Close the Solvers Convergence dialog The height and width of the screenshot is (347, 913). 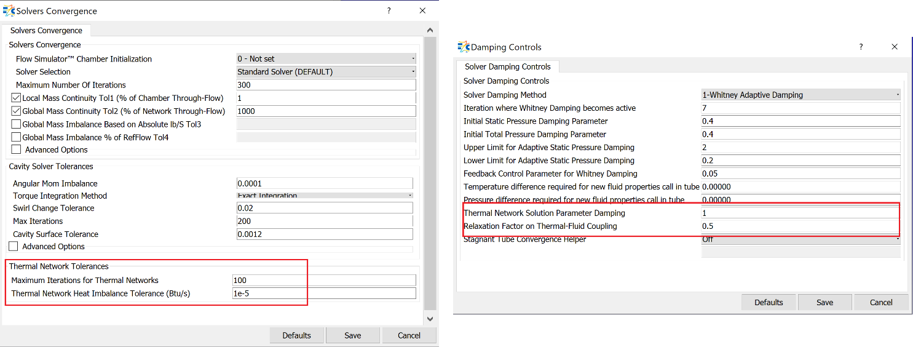(422, 10)
